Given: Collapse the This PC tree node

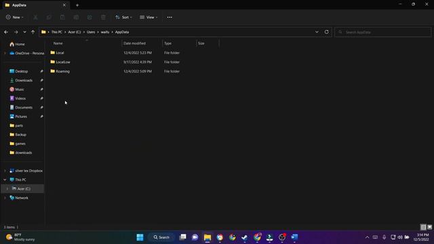Looking at the screenshot, I should (5, 180).
